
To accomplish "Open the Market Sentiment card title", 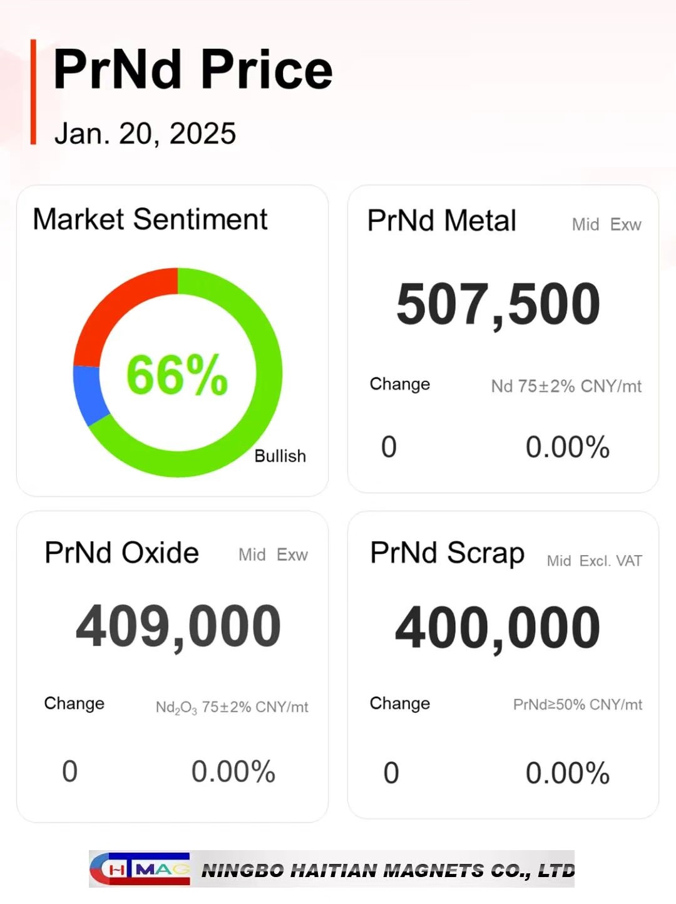I will [150, 220].
